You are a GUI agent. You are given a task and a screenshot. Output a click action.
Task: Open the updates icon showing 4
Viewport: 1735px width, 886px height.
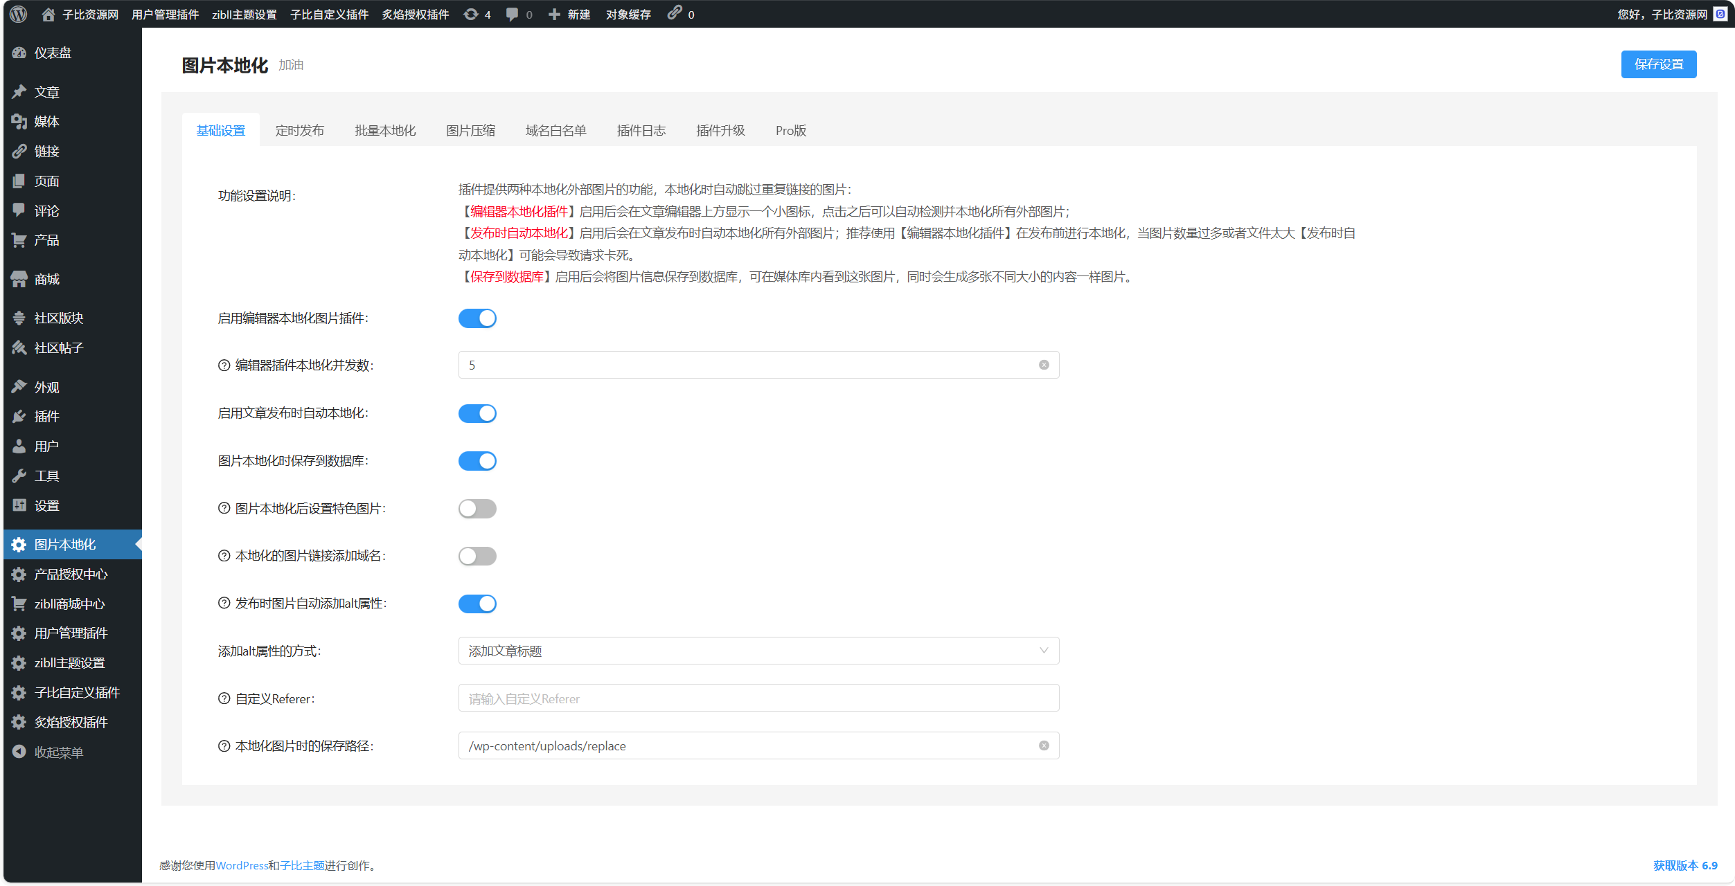pos(477,15)
